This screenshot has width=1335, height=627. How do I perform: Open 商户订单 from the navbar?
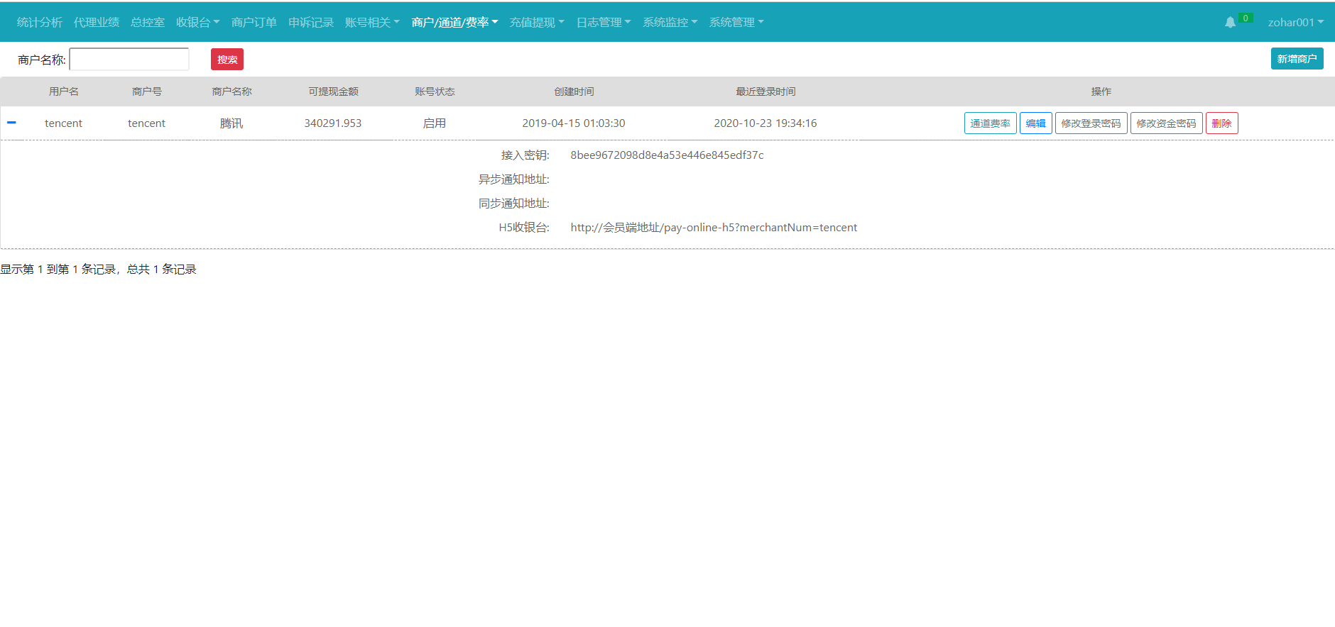pyautogui.click(x=254, y=23)
